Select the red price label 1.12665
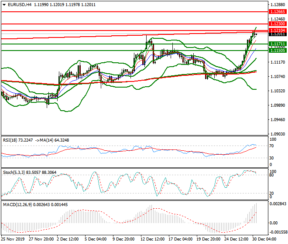288x244 pixels. [x=278, y=12]
